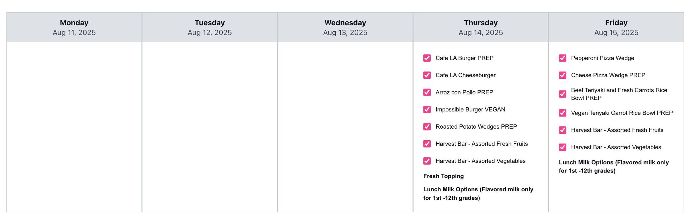This screenshot has width=692, height=218.
Task: Toggle Roasted Potato Wedges PREP checkbox
Action: click(427, 127)
